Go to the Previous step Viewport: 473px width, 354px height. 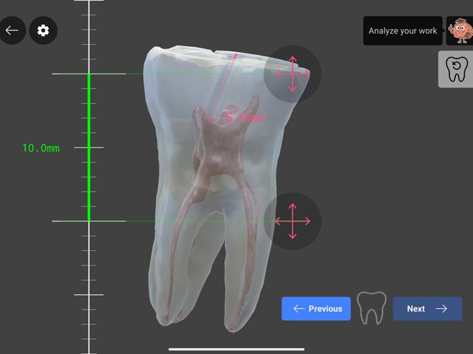click(316, 309)
